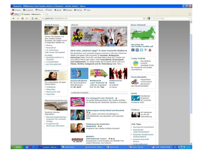
Task: Open Deutsche Botschaft Moskau link
Action: 141,140
